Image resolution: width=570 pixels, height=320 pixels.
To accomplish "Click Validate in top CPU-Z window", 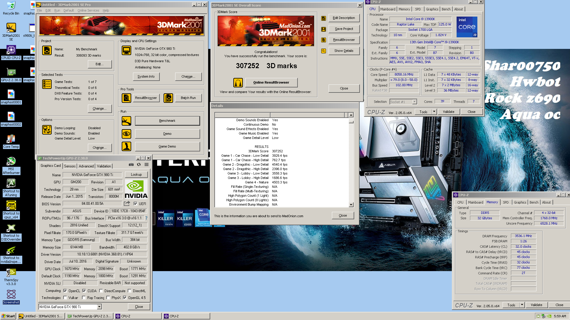I will 449,112.
